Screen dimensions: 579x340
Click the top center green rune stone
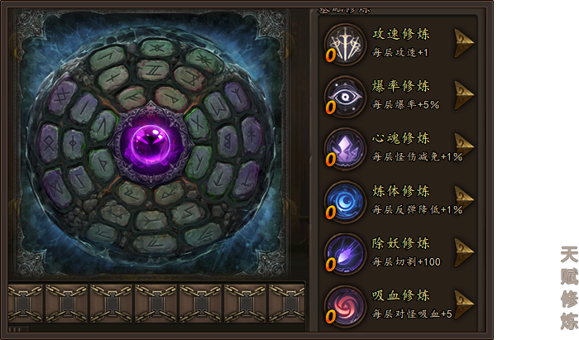[x=158, y=48]
